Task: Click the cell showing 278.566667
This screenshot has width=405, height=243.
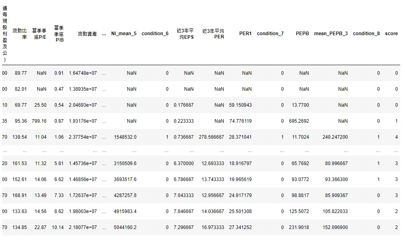Action: 211,137
